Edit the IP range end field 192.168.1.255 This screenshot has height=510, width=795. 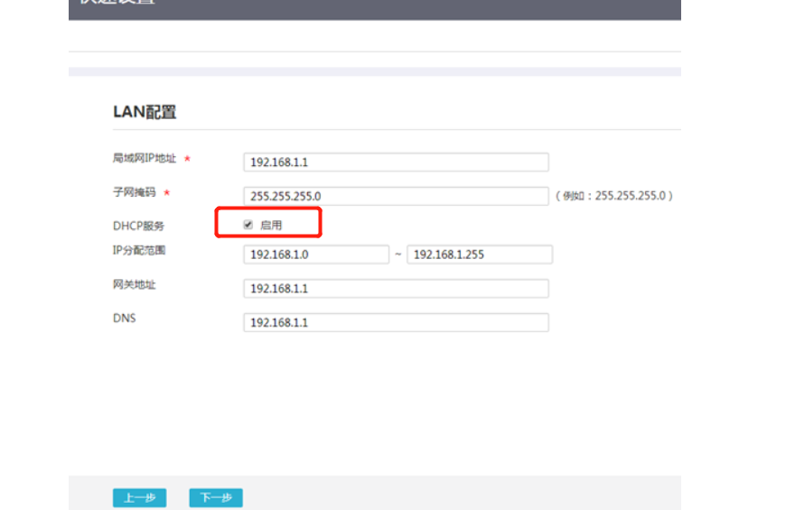click(479, 255)
